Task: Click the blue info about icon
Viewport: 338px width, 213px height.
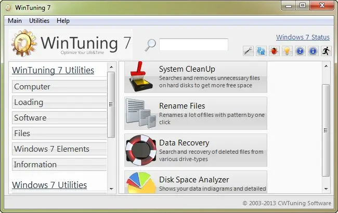Action: (x=313, y=51)
